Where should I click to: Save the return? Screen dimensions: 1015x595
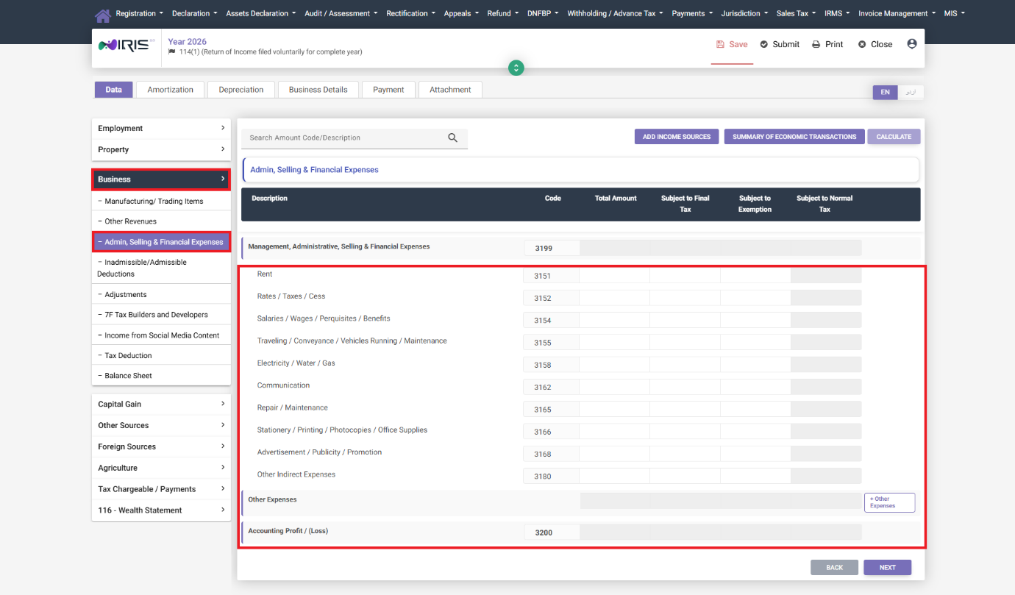point(732,44)
